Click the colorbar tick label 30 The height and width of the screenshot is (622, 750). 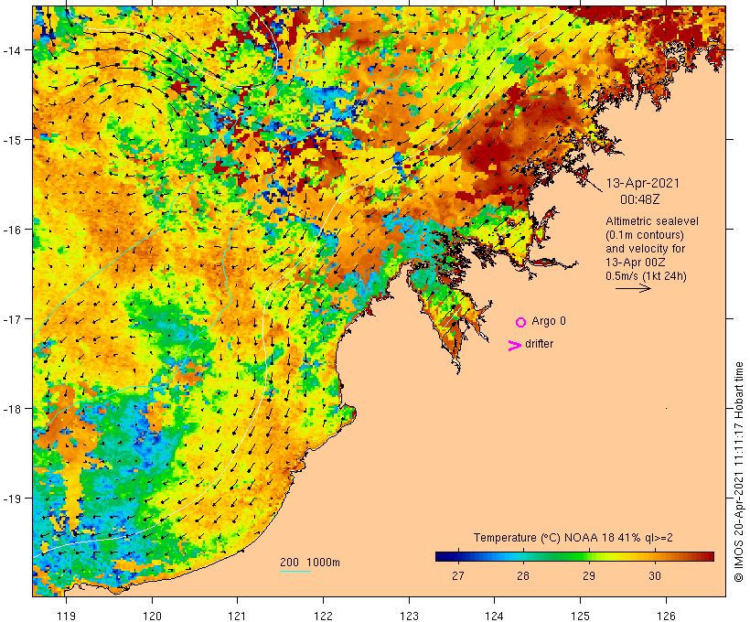click(655, 575)
